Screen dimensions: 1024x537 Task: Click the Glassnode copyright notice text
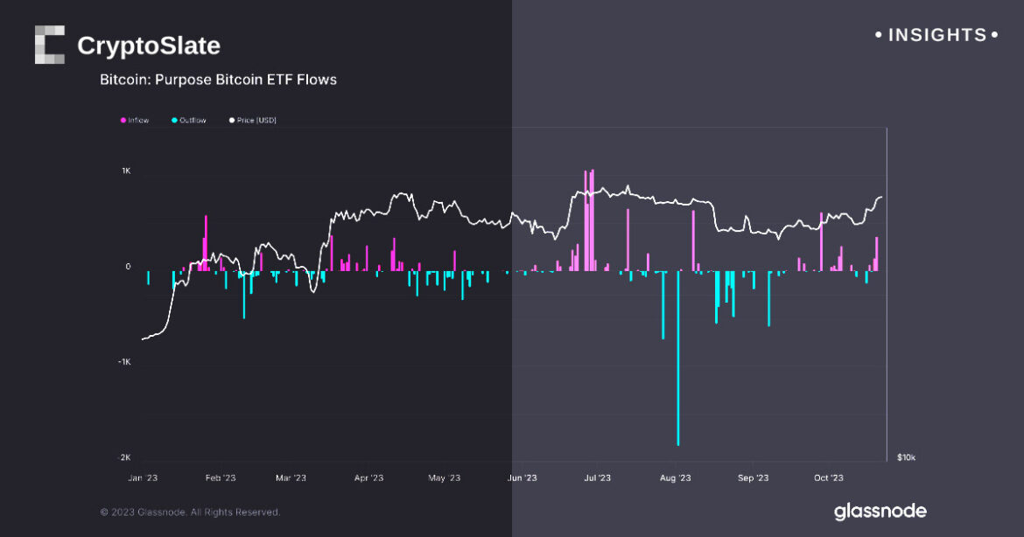(190, 512)
